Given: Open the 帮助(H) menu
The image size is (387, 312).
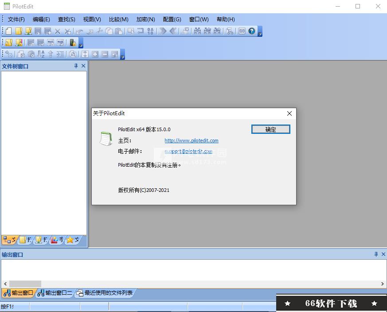Looking at the screenshot, I should [226, 19].
